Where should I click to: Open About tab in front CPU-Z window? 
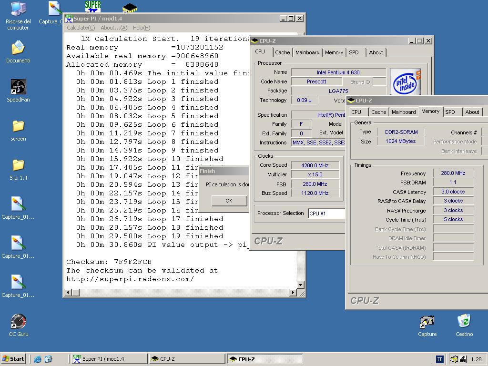point(472,112)
